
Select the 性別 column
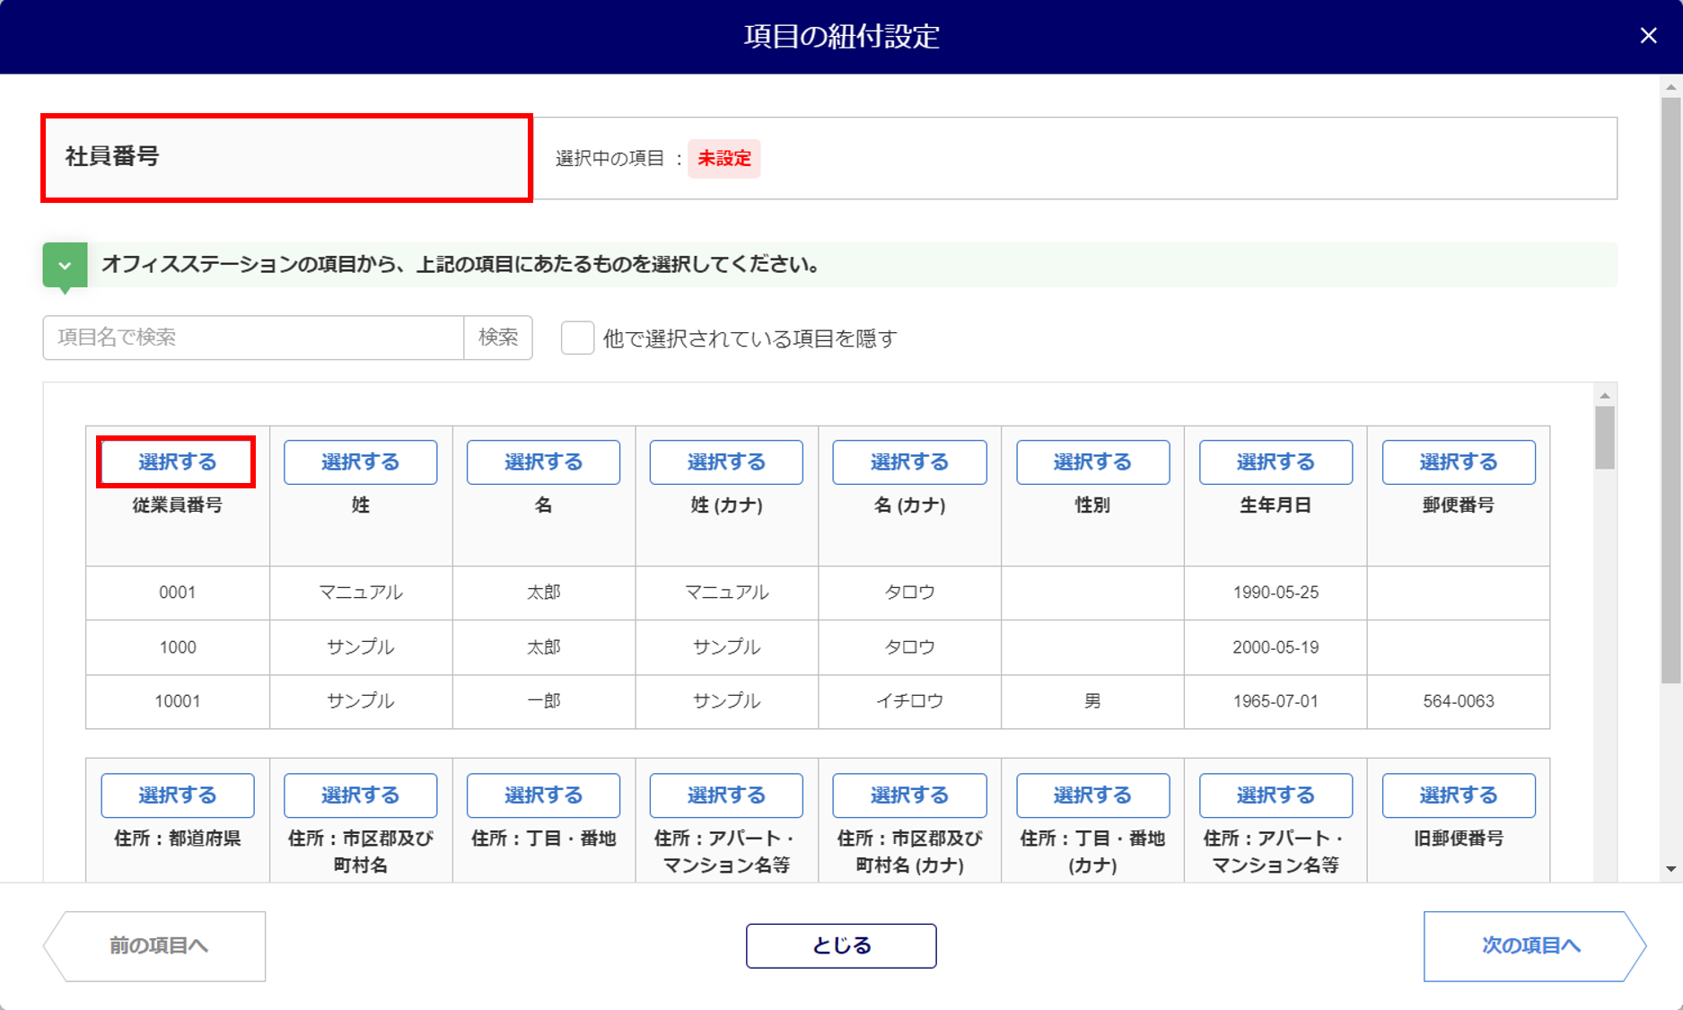[x=1092, y=462]
